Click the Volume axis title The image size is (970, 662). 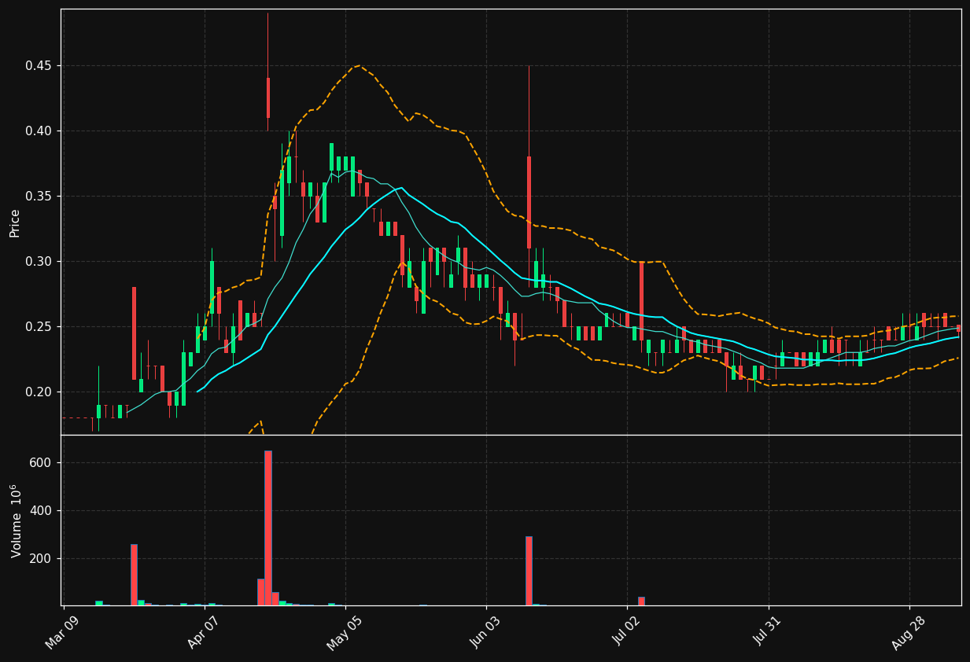[x=16, y=520]
